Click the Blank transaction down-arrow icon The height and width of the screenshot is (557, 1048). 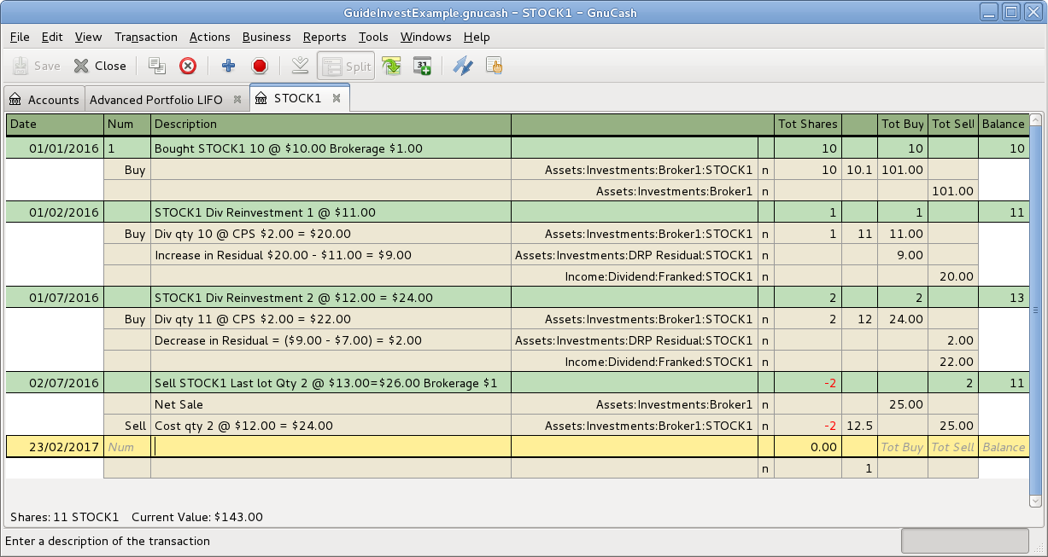[x=299, y=66]
